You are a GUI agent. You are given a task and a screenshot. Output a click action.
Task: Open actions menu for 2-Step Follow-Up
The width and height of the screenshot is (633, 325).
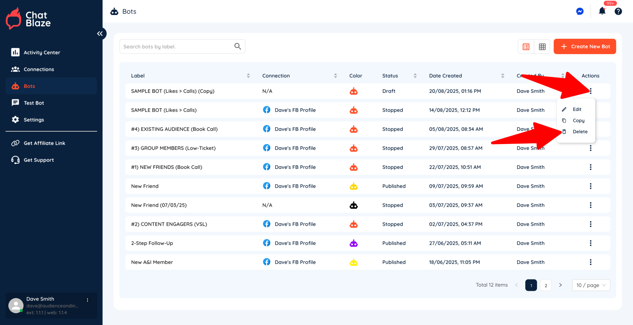pos(590,243)
